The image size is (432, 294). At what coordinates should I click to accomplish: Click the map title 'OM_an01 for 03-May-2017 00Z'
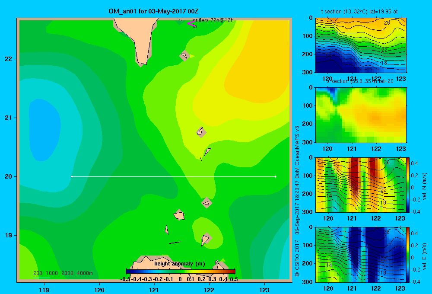153,11
